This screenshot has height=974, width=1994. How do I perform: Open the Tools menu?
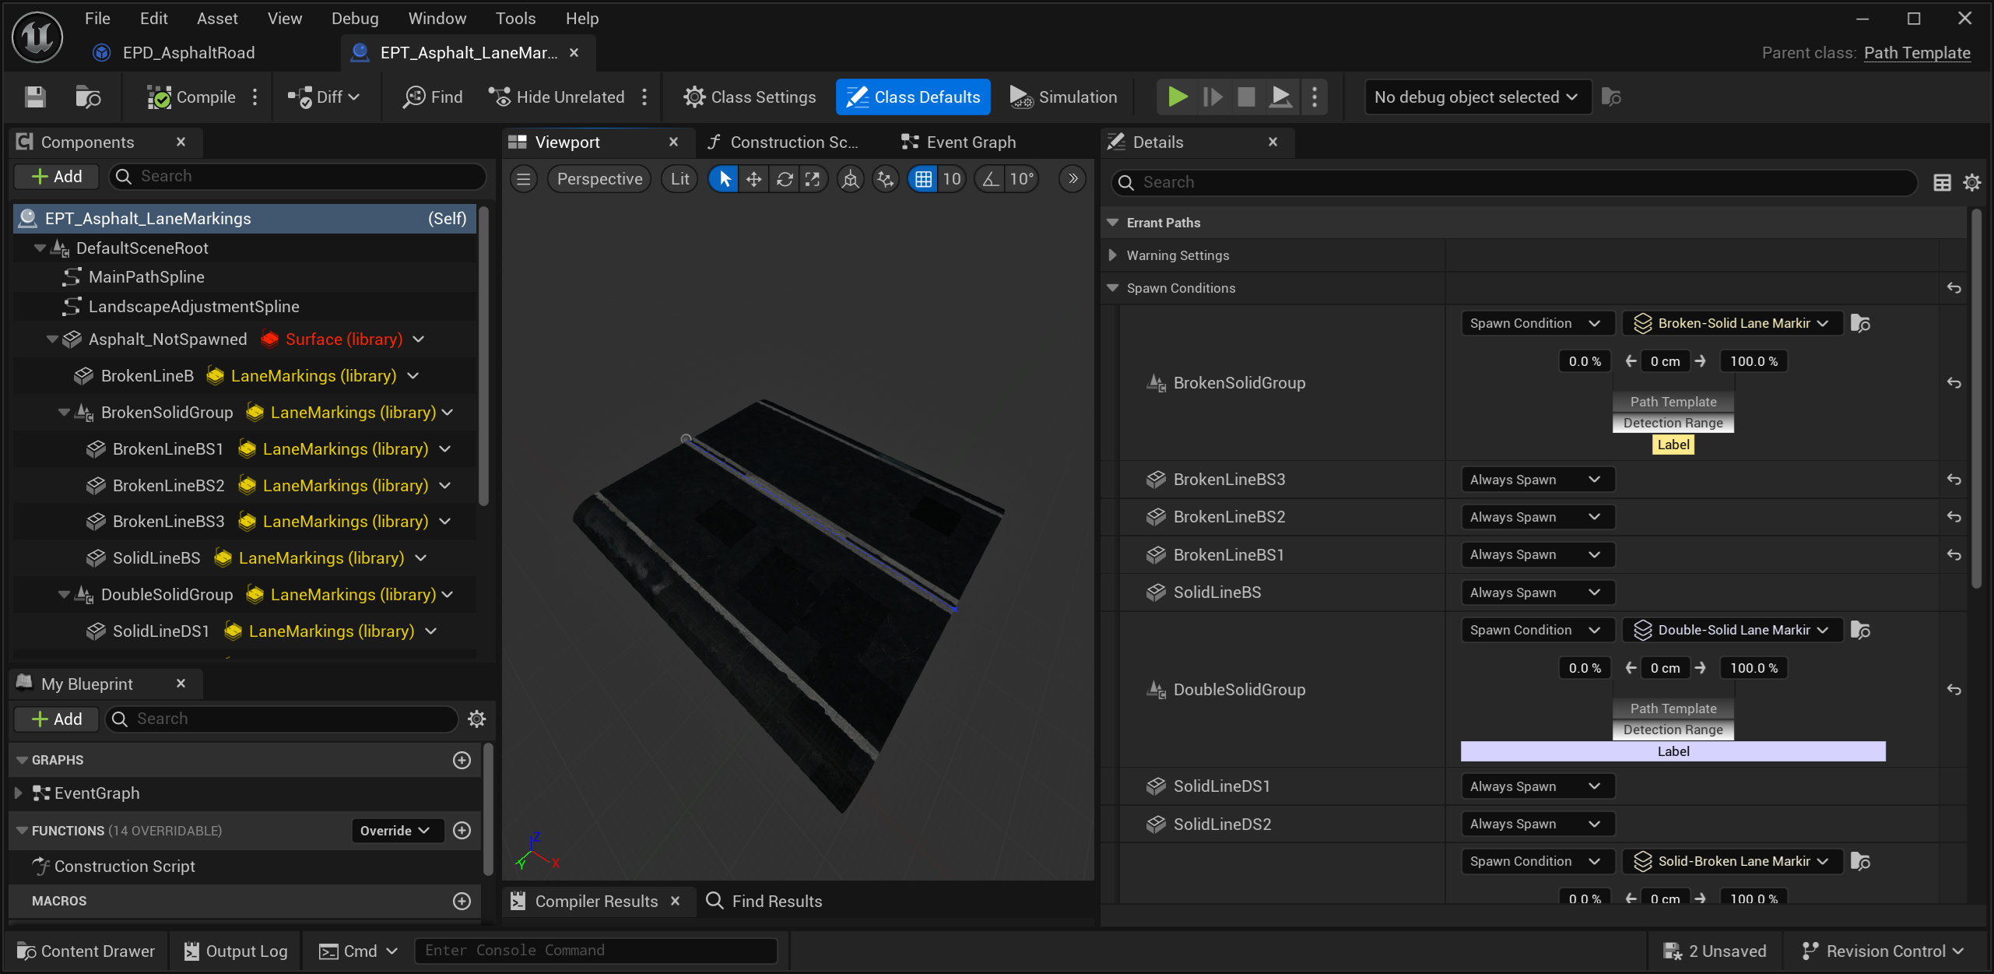[515, 19]
